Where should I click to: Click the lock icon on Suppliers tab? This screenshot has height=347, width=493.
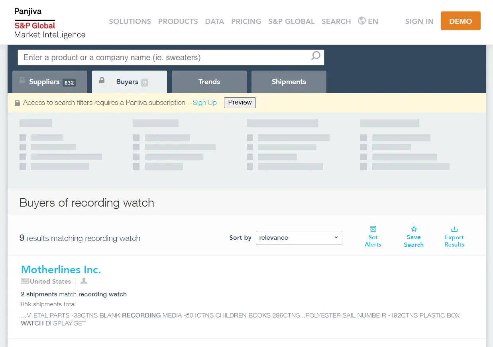coord(22,81)
